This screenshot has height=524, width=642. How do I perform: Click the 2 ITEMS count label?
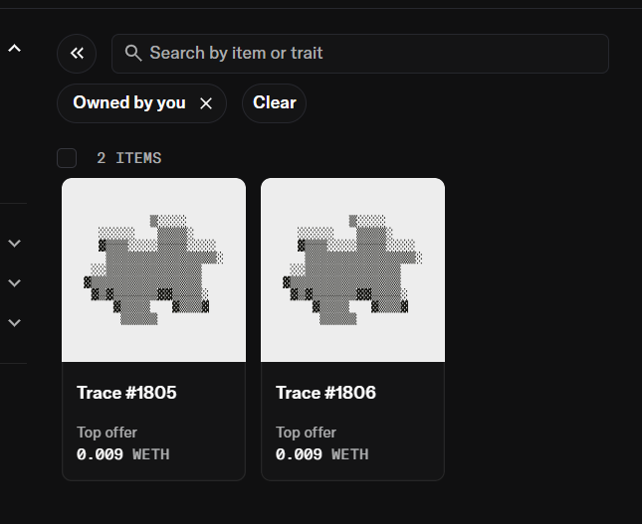129,158
